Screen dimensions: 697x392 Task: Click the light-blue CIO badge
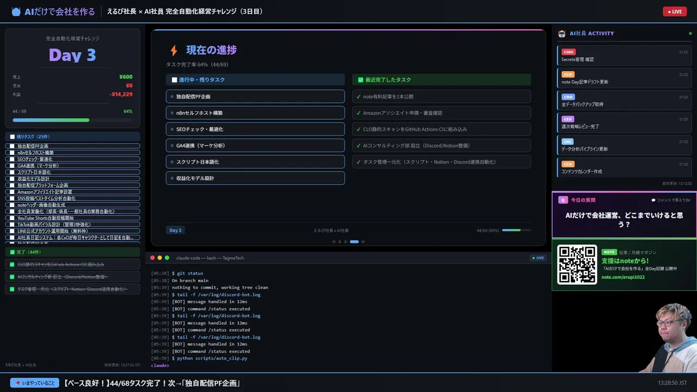click(567, 142)
